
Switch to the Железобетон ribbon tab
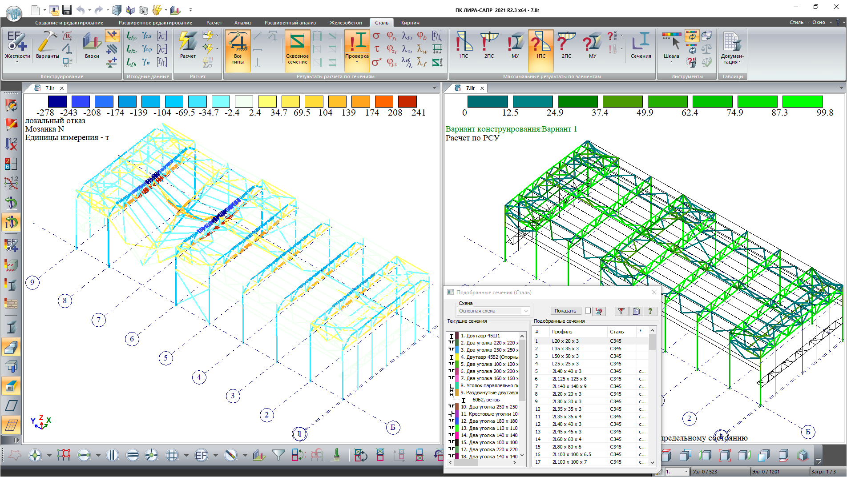click(346, 23)
